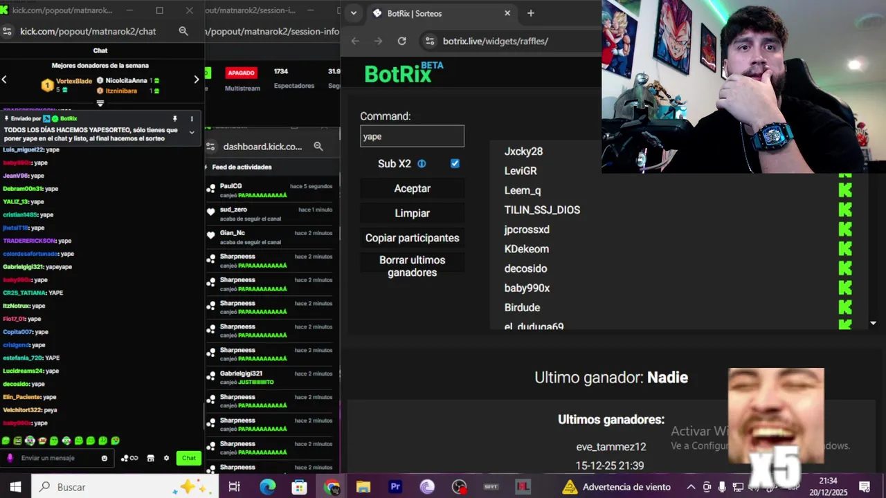Image resolution: width=886 pixels, height=498 pixels.
Task: Click the taskbar Buscar search box
Action: tap(125, 487)
